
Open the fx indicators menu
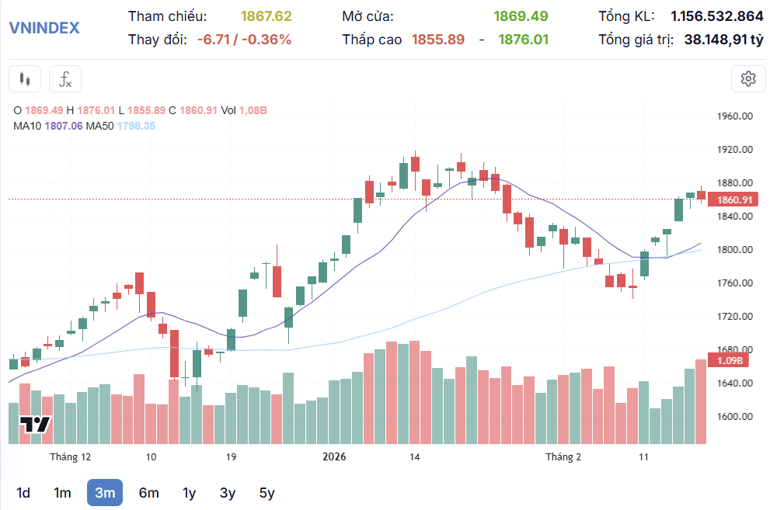[x=65, y=79]
